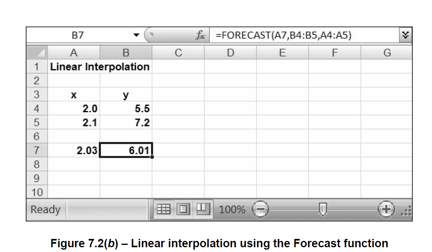Screen dimensions: 432x252
Task: Click the Select All corner above row 1
Action: tap(36, 52)
